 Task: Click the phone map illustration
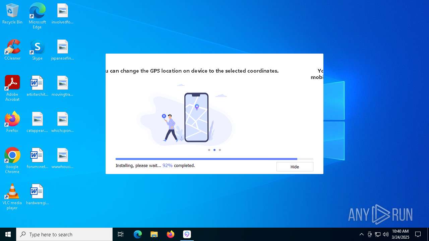coord(196,117)
